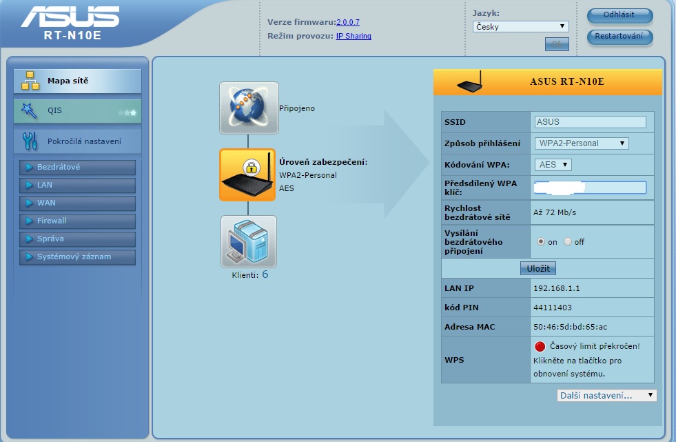Open the Firewall menu section
The image size is (676, 442).
click(x=77, y=221)
